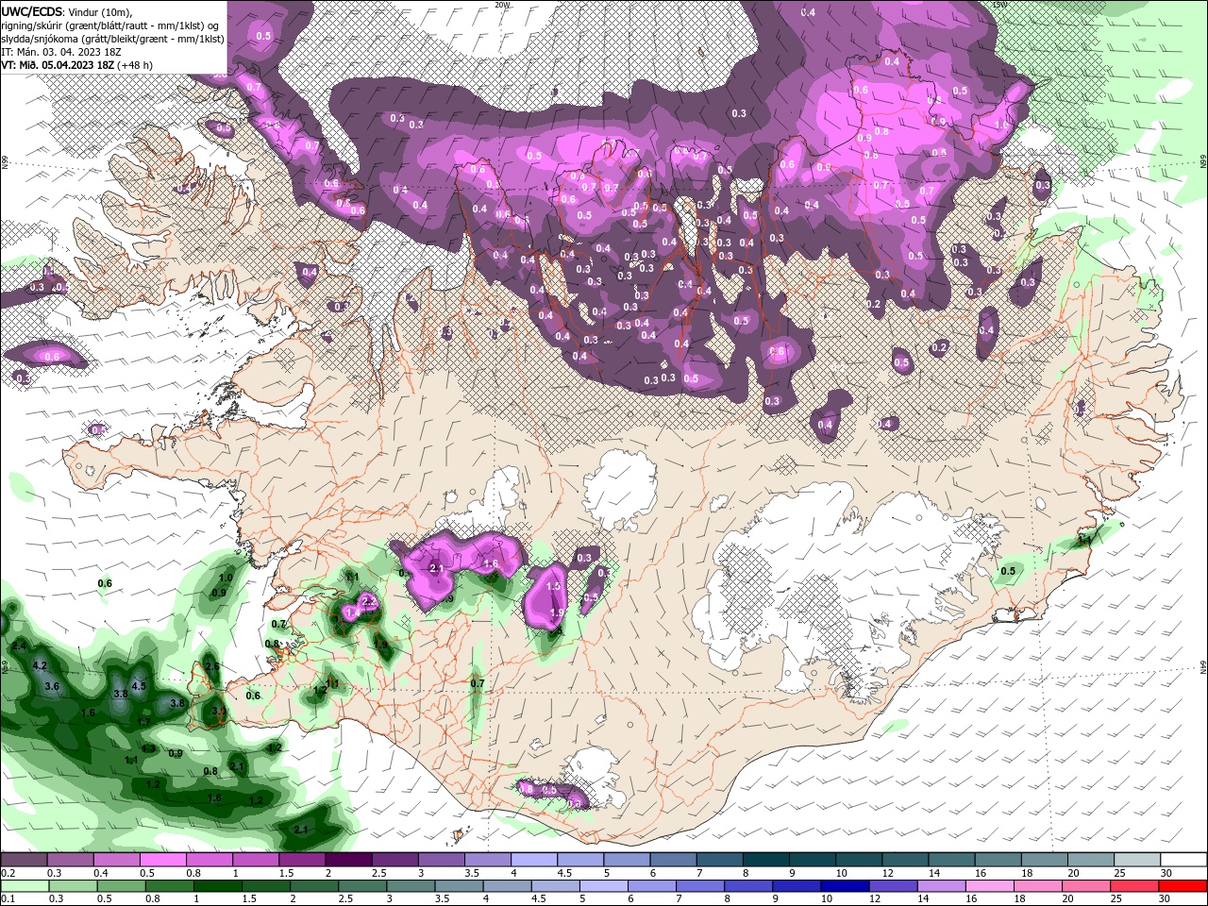The width and height of the screenshot is (1208, 906).
Task: Click the '(+48 h)' forecast offset text
Action: (135, 65)
